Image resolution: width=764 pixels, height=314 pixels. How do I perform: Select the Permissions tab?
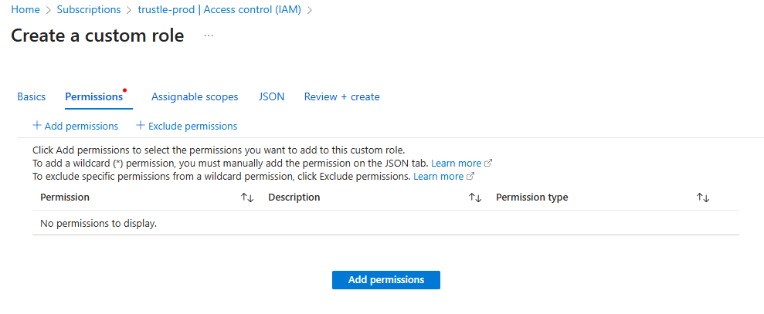point(94,97)
